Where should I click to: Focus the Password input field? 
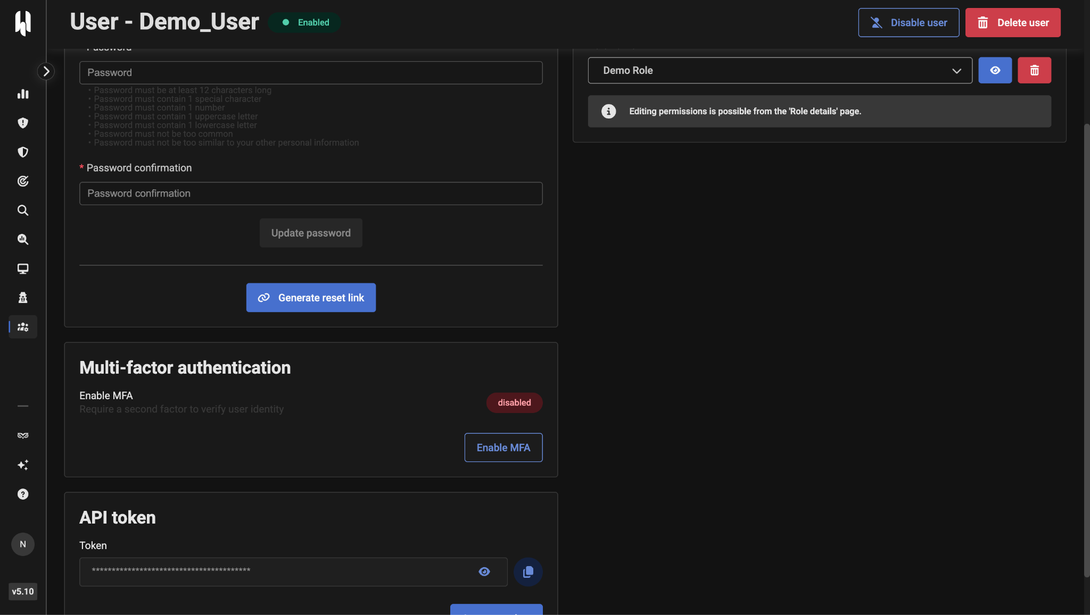[x=311, y=72]
